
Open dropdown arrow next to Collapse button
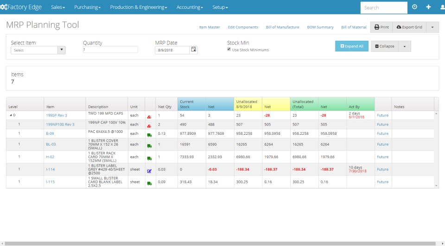pyautogui.click(x=404, y=46)
